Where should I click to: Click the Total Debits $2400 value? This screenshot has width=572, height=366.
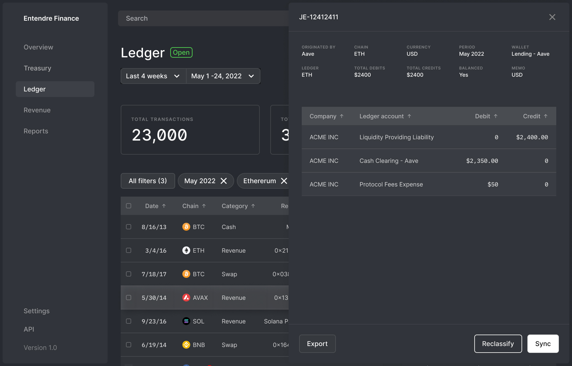click(362, 75)
